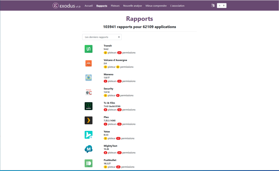Click the '103941 rapports pour 62109 applications' text
279x171 pixels.
click(x=139, y=27)
